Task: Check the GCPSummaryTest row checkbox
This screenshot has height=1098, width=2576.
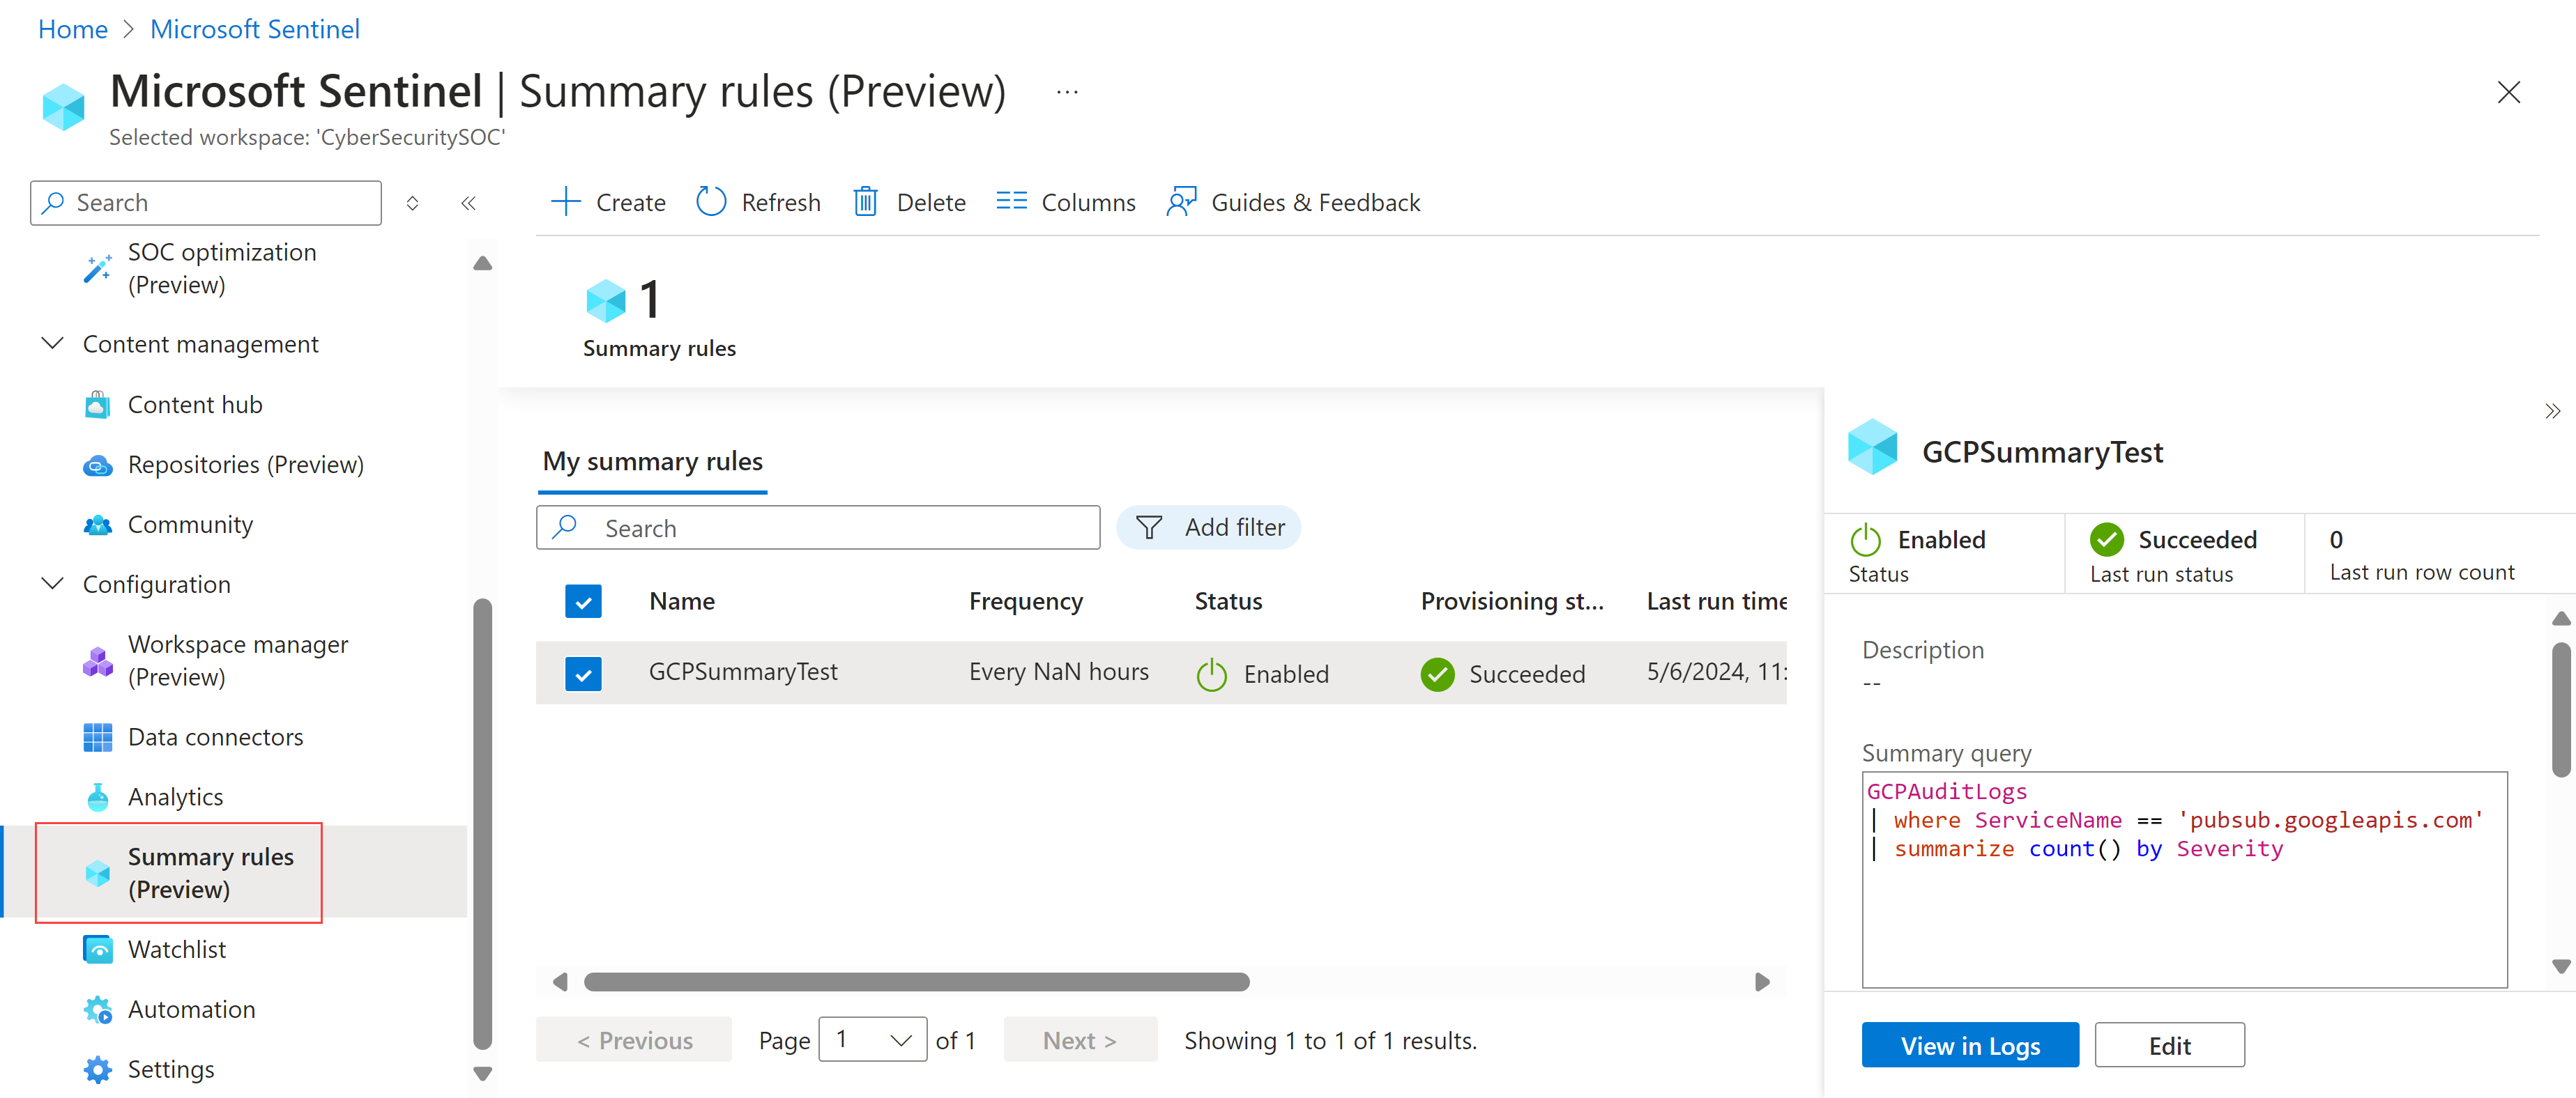Action: tap(584, 672)
